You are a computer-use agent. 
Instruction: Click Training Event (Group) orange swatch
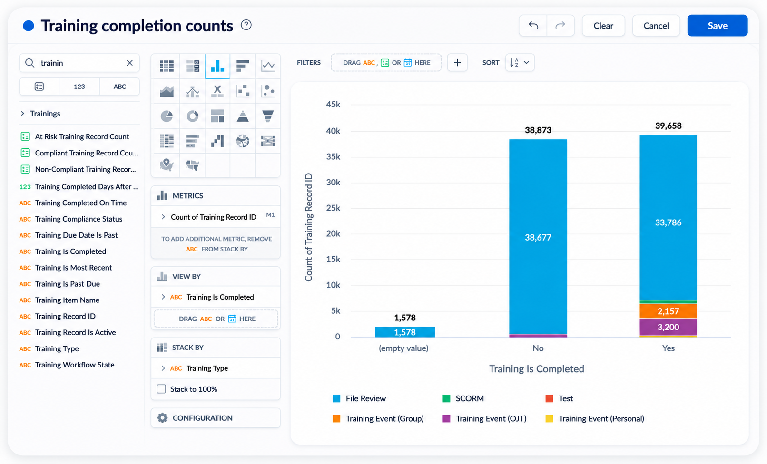(336, 418)
